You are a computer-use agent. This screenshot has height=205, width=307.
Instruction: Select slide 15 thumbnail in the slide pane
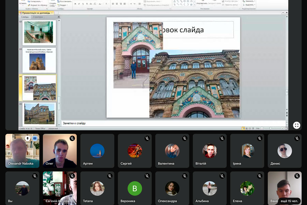(x=39, y=114)
